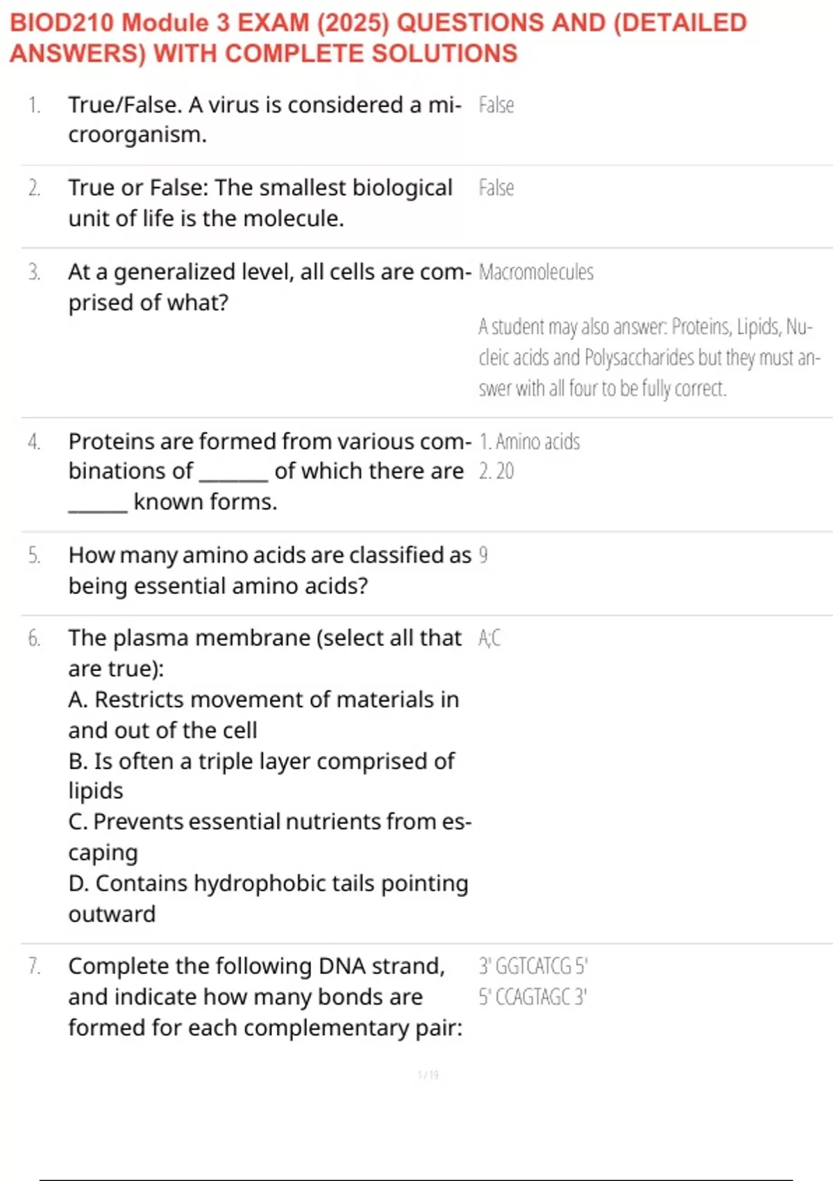
Task: Click the "A student may also answer" note
Action: tap(649, 357)
